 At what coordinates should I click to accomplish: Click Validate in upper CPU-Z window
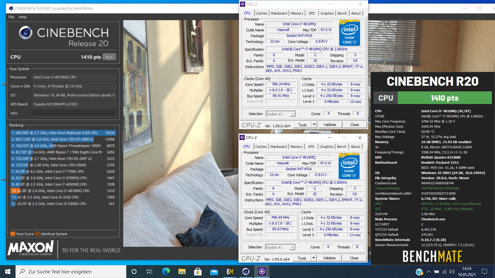pyautogui.click(x=330, y=125)
